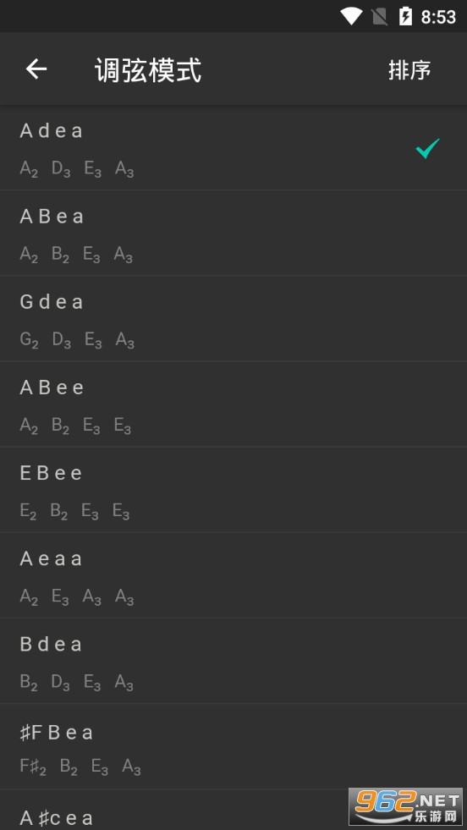Select the Adea tuning
Screen dimensions: 467x830
pos(233,148)
